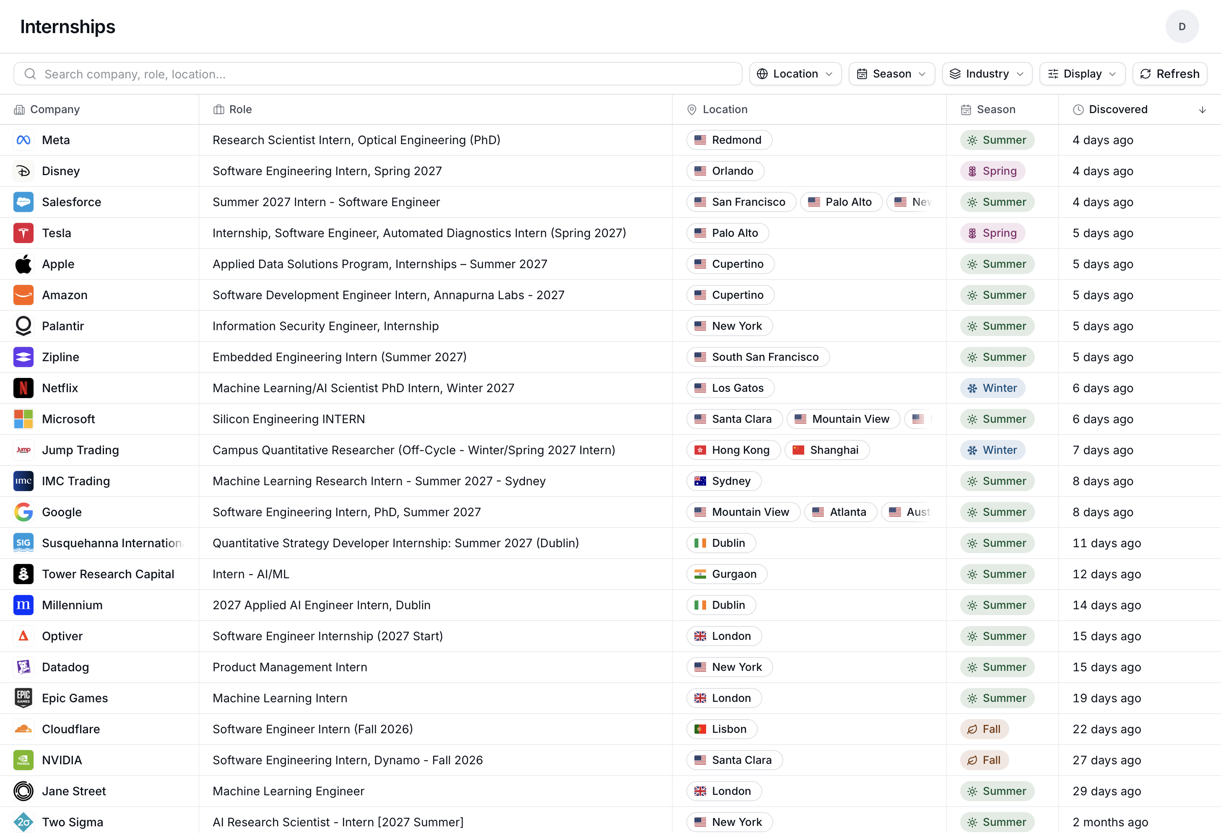Open the Season filter dropdown
Viewport: 1221px width, 833px height.
point(891,74)
